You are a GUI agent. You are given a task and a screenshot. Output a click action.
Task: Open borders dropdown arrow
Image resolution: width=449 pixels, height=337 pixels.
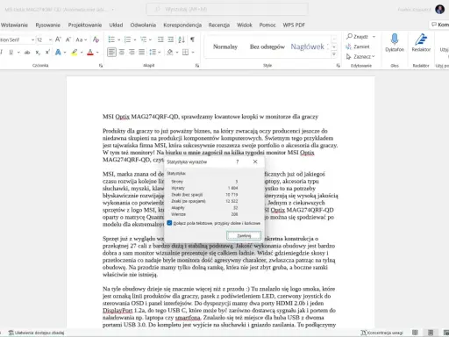(x=193, y=53)
